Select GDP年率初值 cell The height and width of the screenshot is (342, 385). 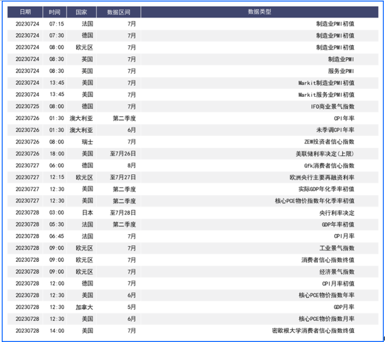[x=338, y=224]
